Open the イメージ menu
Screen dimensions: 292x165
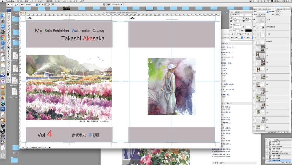[x=33, y=1]
